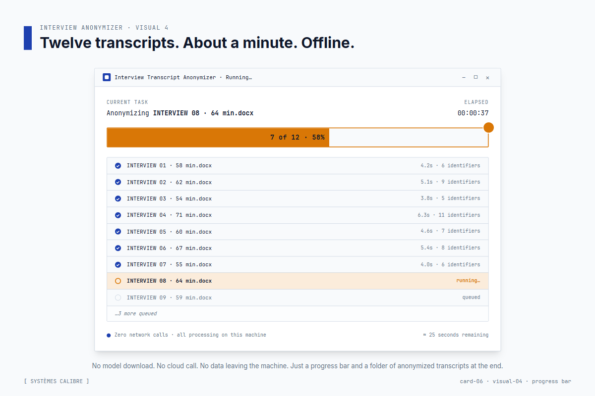Click the 25 seconds remaining estimate
Screen dimensions: 595x396
[456, 335]
